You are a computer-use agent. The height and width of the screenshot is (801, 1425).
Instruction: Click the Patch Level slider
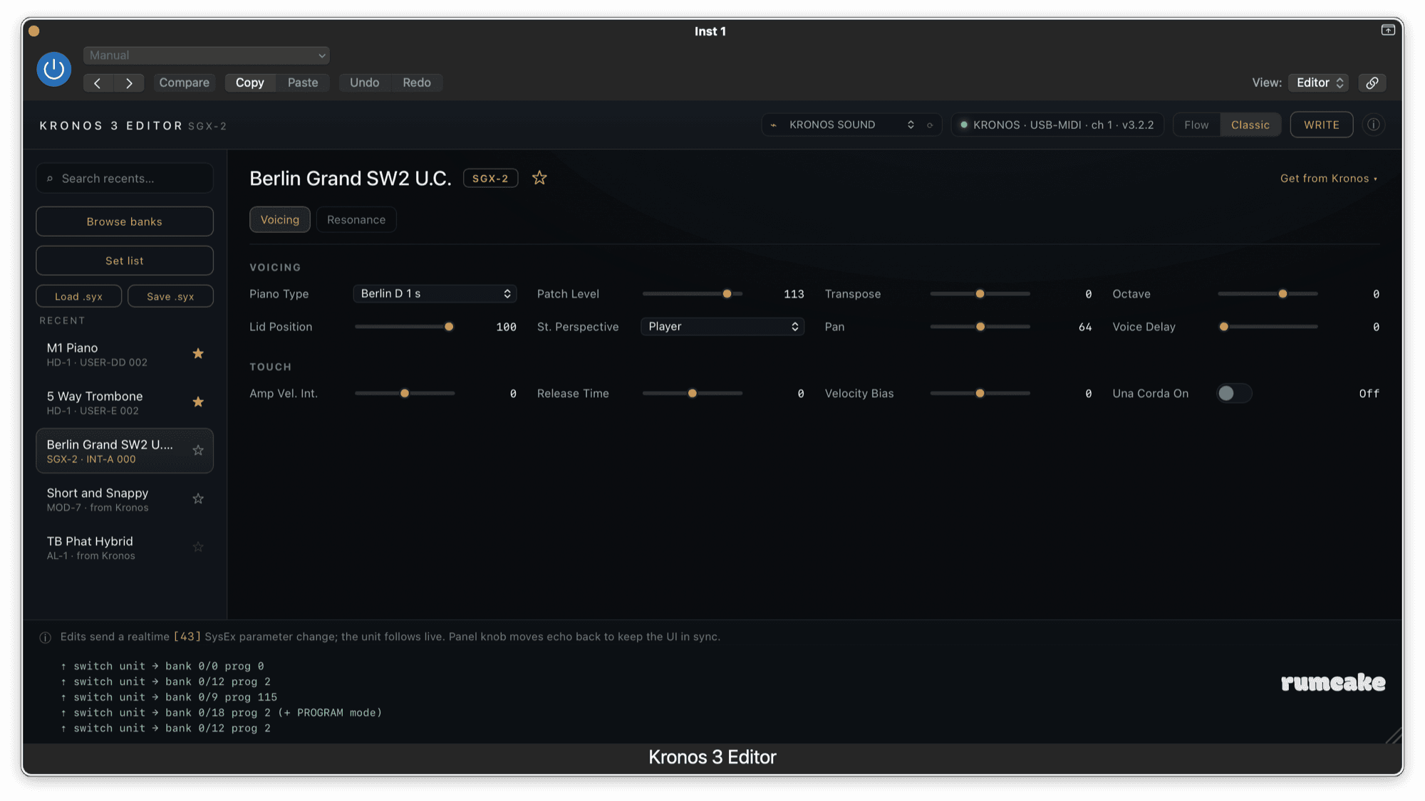693,293
